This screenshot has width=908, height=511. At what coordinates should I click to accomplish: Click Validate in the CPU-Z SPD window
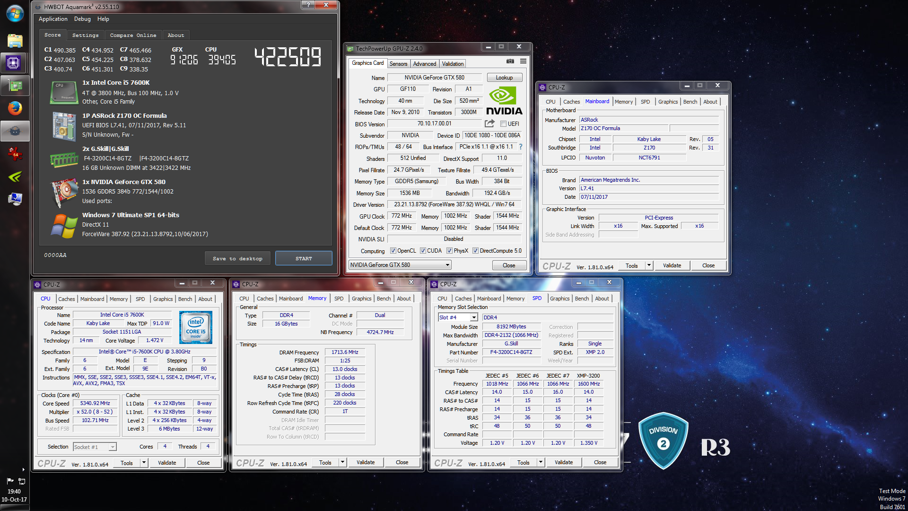564,462
